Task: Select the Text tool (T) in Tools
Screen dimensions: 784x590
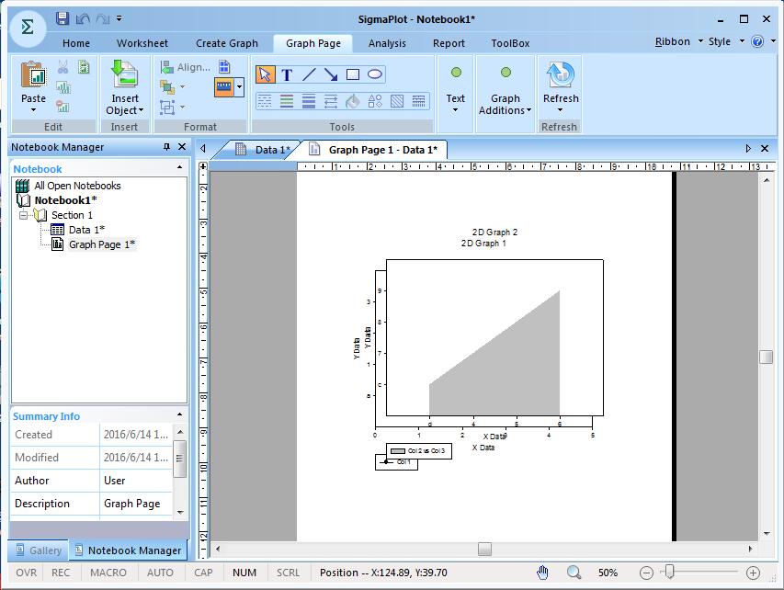Action: [287, 75]
